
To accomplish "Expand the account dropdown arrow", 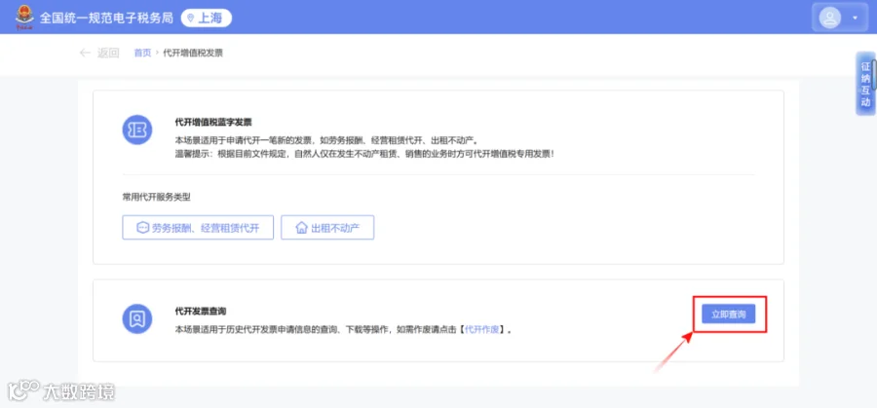I will point(855,18).
